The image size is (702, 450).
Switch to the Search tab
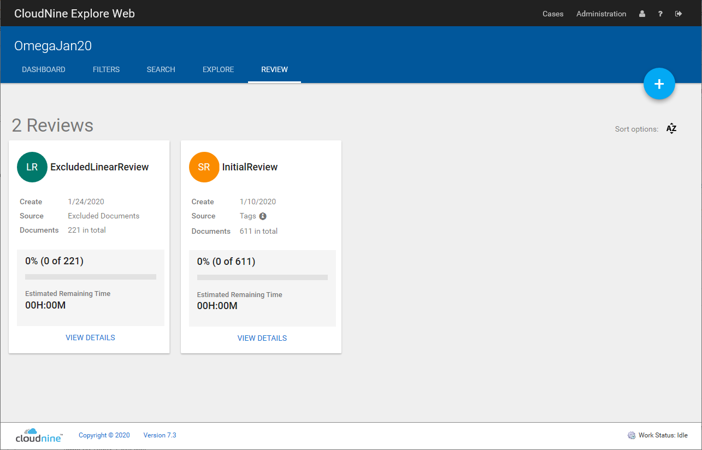point(161,69)
